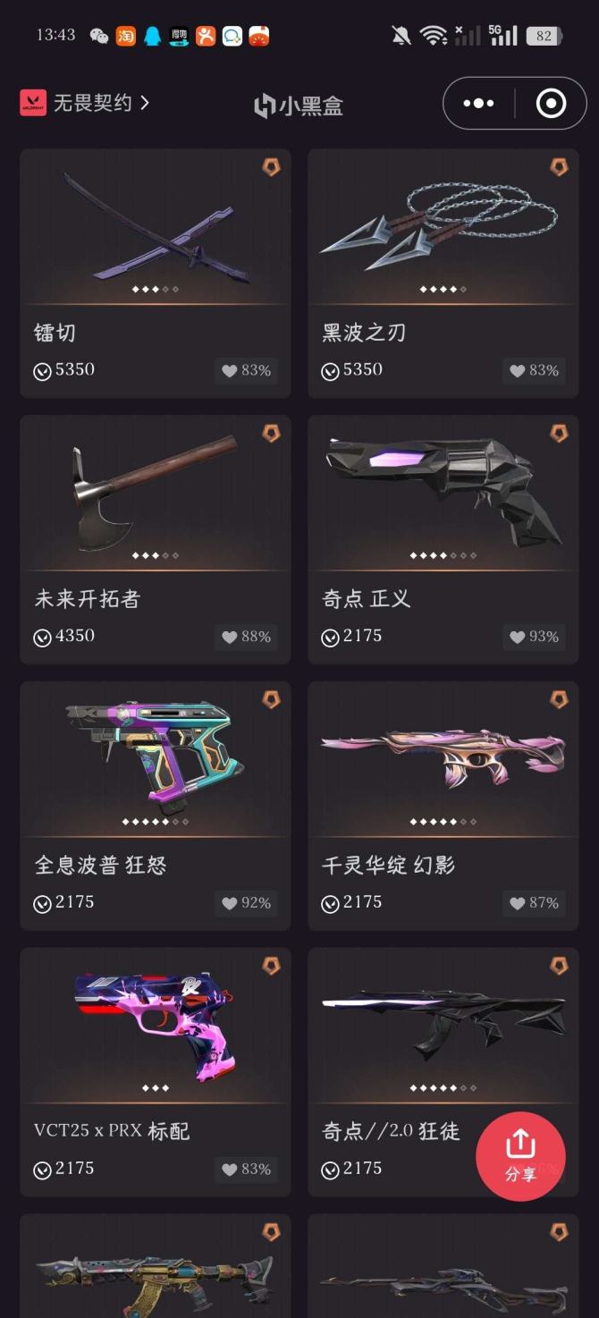Screen dimensions: 599x1318
Task: Close mini-program via the circle target icon
Action: point(551,104)
